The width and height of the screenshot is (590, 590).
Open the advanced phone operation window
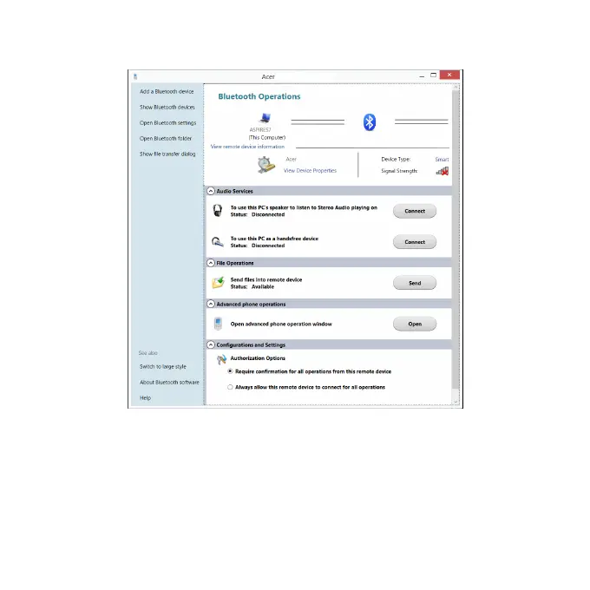coord(415,324)
